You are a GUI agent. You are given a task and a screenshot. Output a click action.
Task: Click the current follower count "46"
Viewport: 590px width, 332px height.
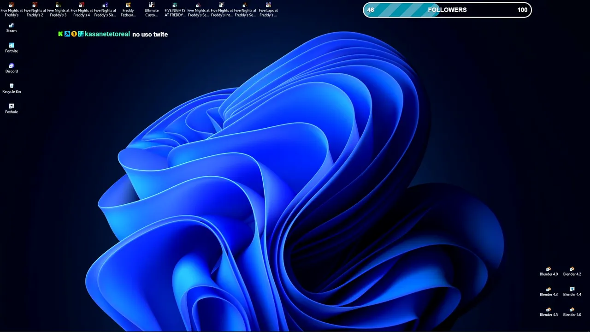371,10
